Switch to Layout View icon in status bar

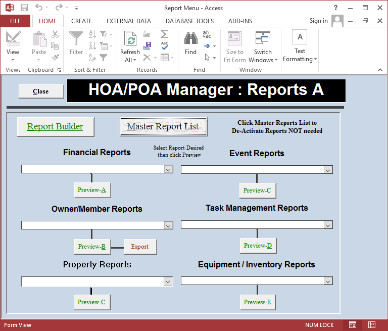click(372, 325)
